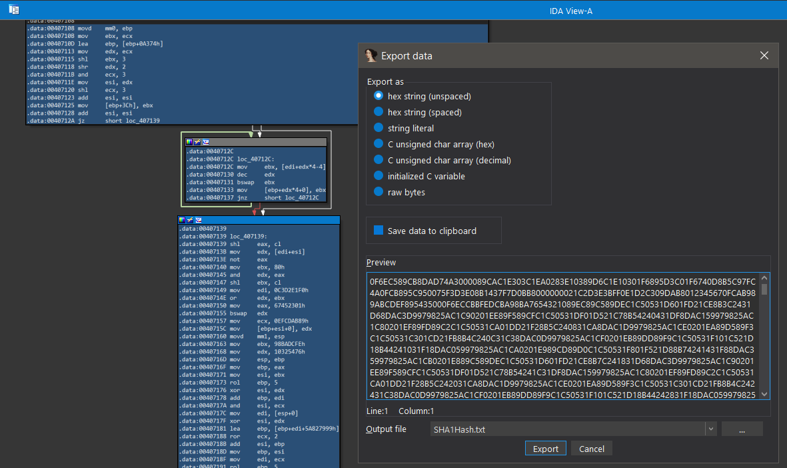Click the Preview scrollbar thumb
Viewport: 787px width, 468px height.
click(764, 289)
